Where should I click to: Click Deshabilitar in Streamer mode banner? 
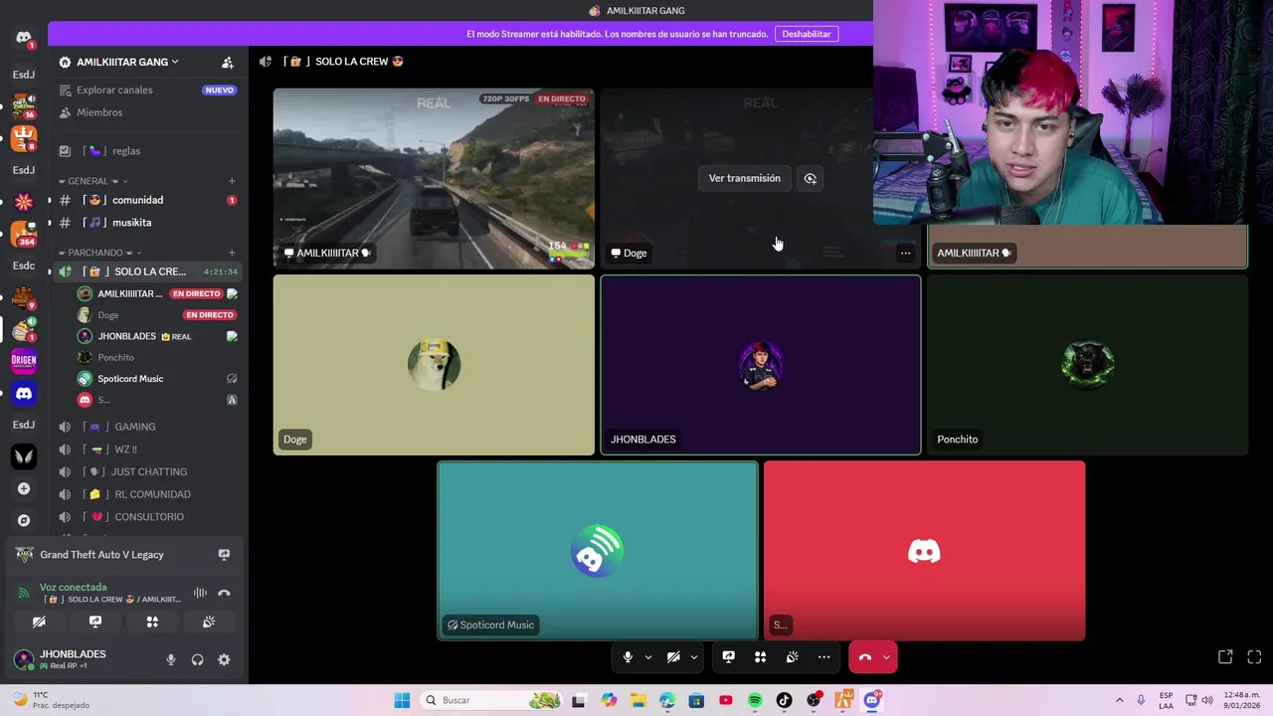click(807, 34)
